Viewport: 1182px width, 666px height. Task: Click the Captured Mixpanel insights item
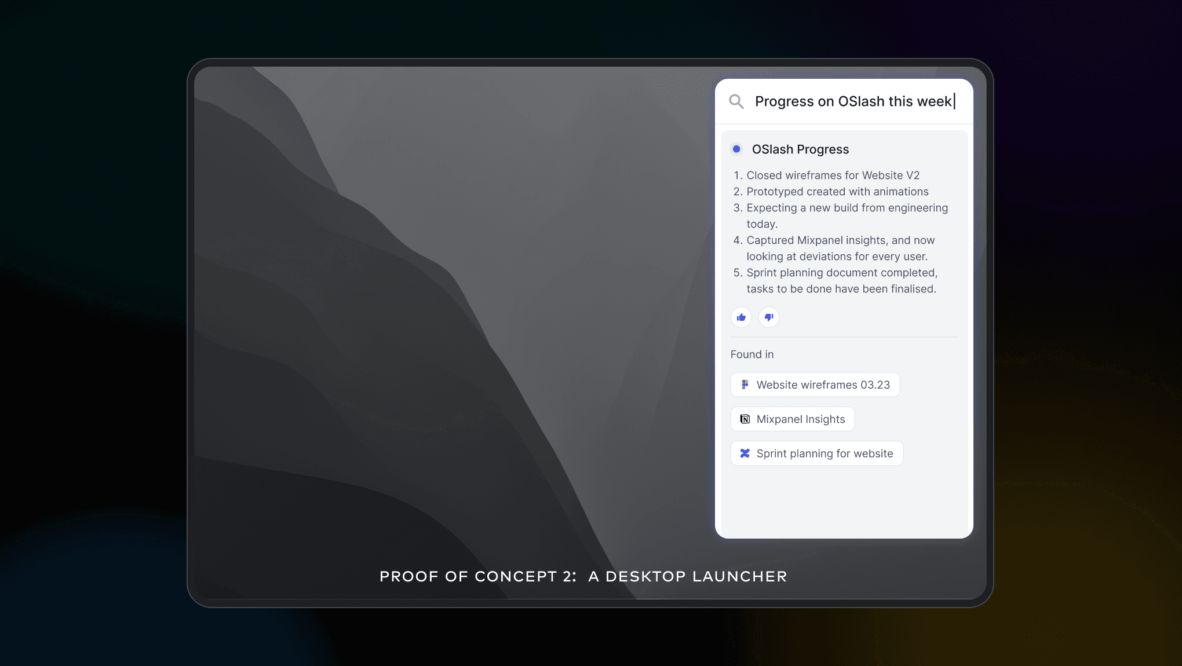[x=840, y=240]
